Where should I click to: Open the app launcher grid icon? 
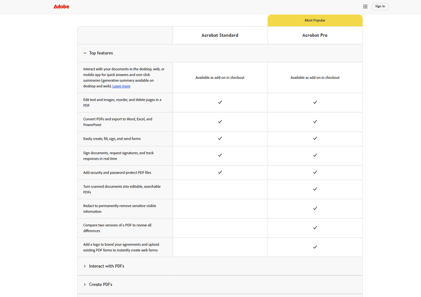coord(365,6)
